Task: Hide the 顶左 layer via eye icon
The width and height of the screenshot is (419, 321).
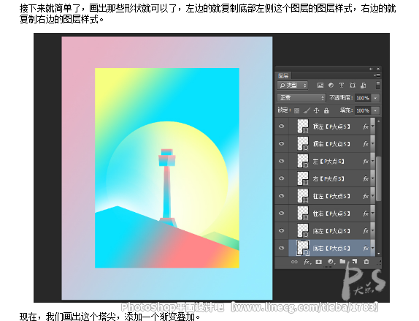Action: coord(281,126)
